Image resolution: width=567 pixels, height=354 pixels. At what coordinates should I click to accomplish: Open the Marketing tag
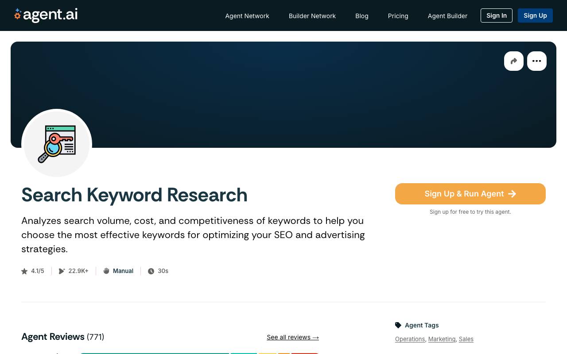tap(442, 339)
